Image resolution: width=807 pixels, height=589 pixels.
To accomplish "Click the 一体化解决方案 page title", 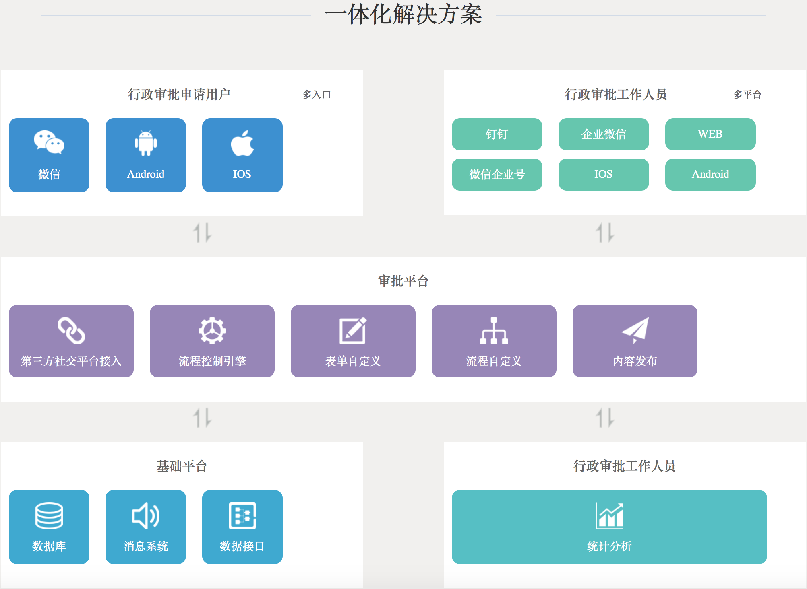I will (x=403, y=14).
